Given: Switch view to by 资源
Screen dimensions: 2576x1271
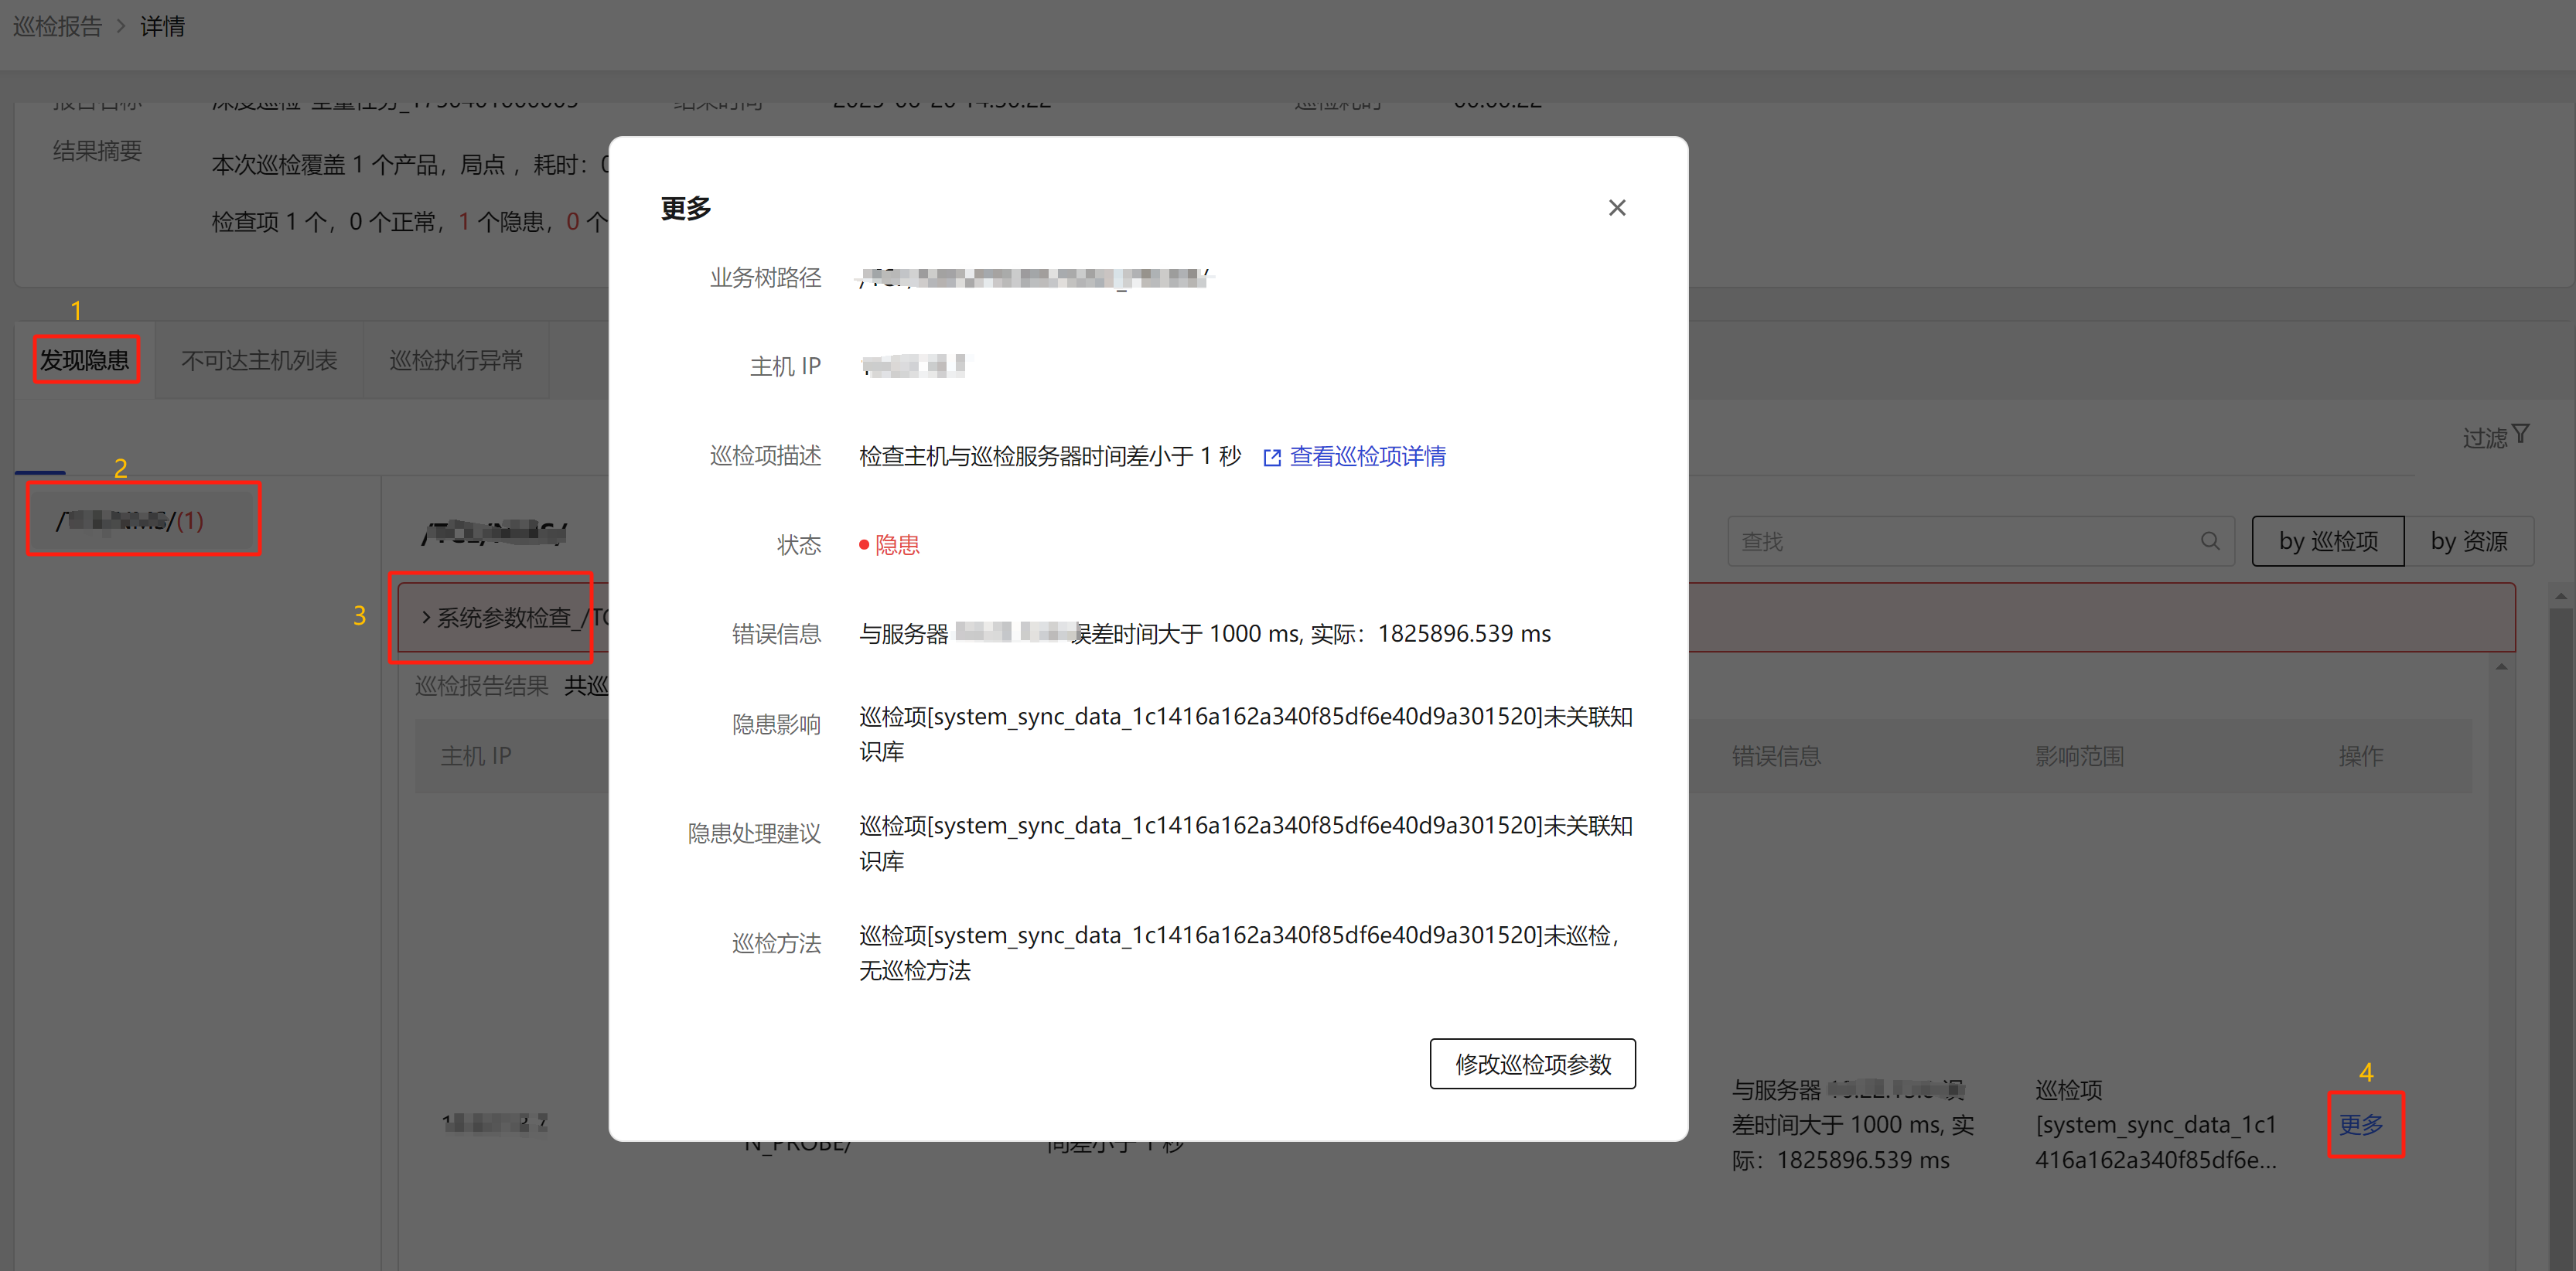Looking at the screenshot, I should click(2468, 541).
